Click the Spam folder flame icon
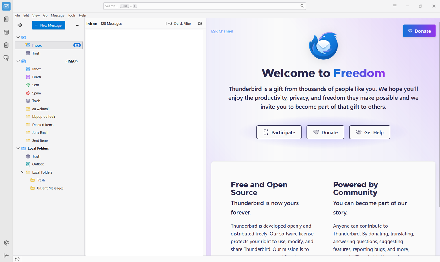This screenshot has width=440, height=262. pos(28,93)
